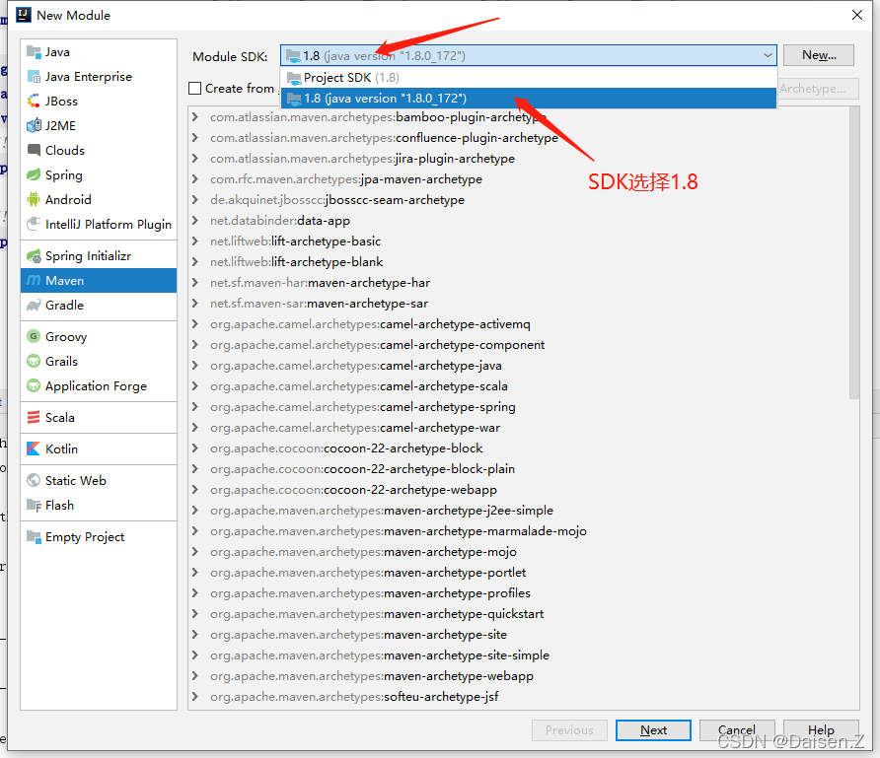
Task: Select Kotlin module type
Action: pyautogui.click(x=99, y=449)
